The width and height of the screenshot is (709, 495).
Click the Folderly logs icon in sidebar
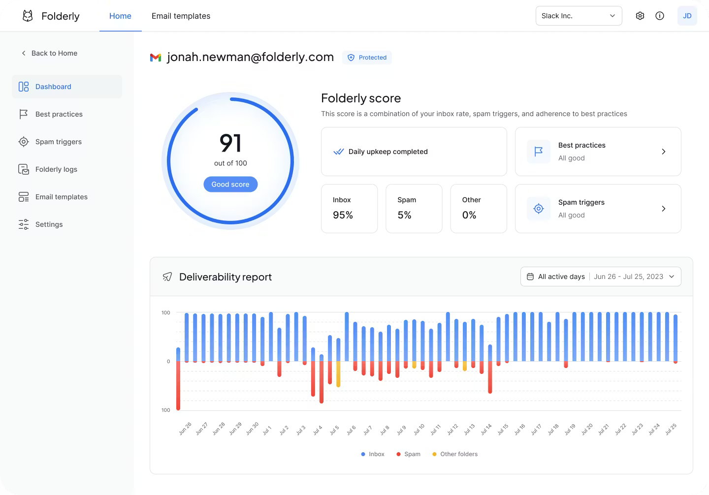(x=23, y=169)
